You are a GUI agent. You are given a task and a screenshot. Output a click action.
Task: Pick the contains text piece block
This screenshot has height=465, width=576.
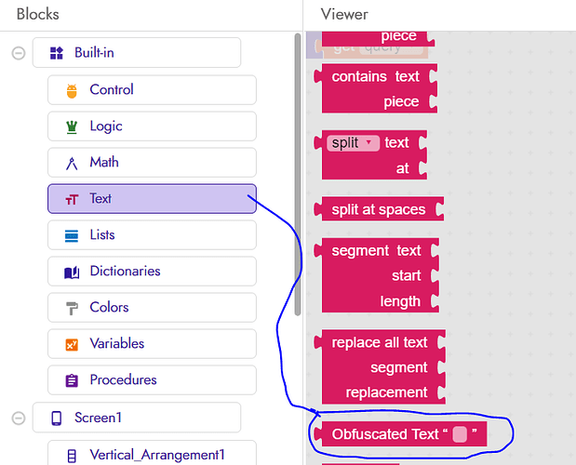[x=376, y=88]
